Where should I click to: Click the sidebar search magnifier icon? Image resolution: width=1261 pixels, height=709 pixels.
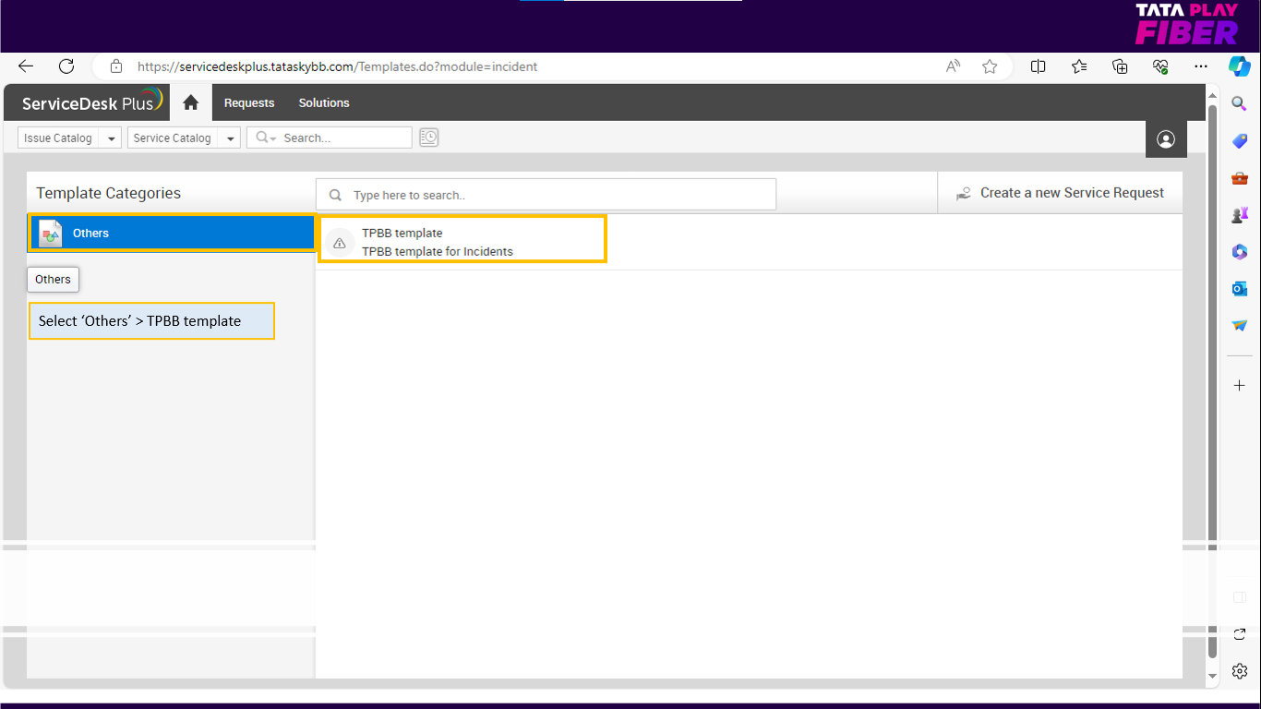(1239, 103)
